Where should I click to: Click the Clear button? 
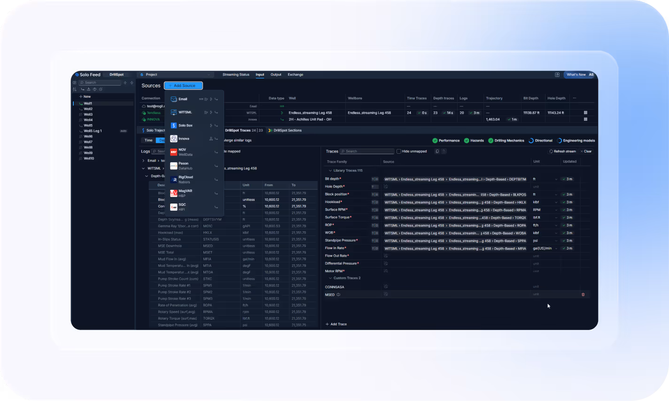pyautogui.click(x=586, y=151)
